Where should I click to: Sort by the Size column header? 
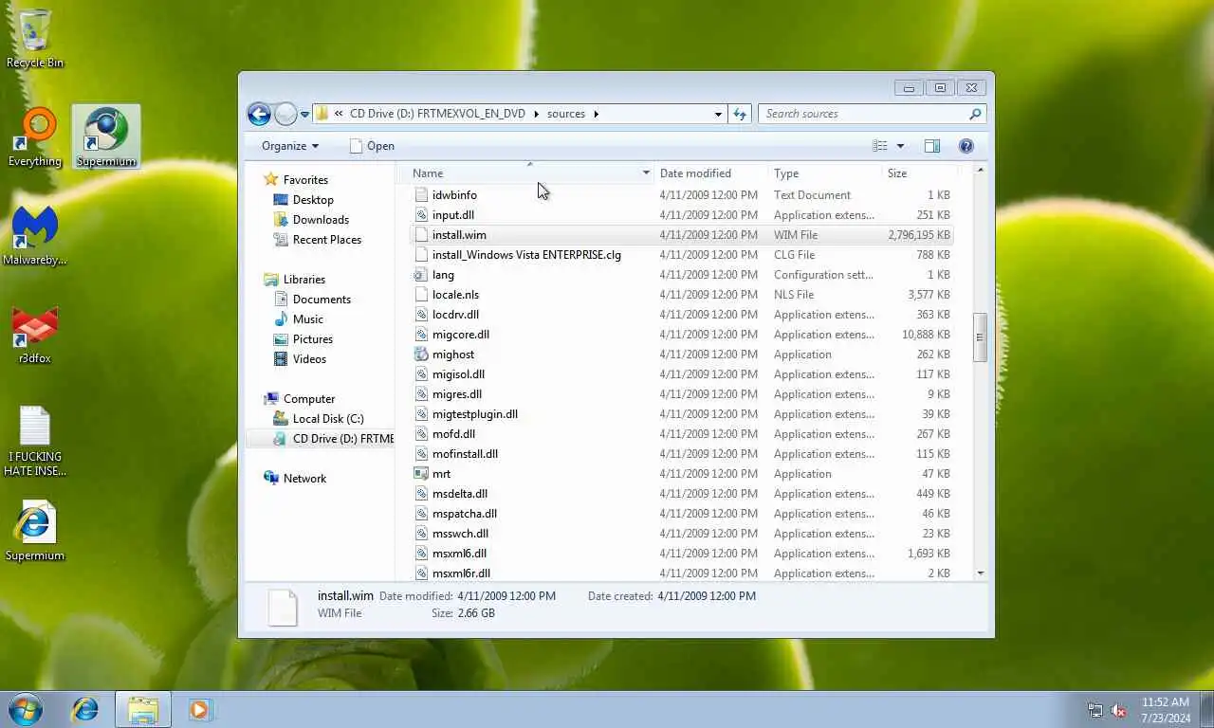click(x=919, y=173)
